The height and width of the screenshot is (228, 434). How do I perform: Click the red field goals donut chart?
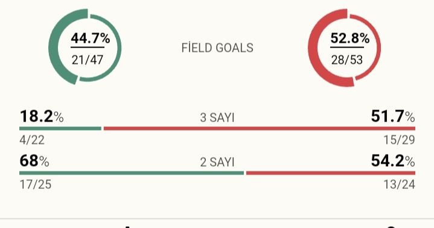344,48
